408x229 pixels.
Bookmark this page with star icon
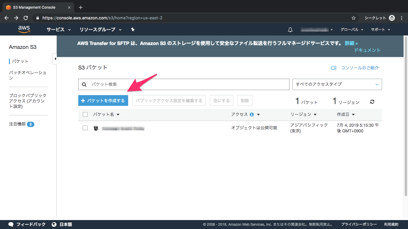[x=354, y=18]
